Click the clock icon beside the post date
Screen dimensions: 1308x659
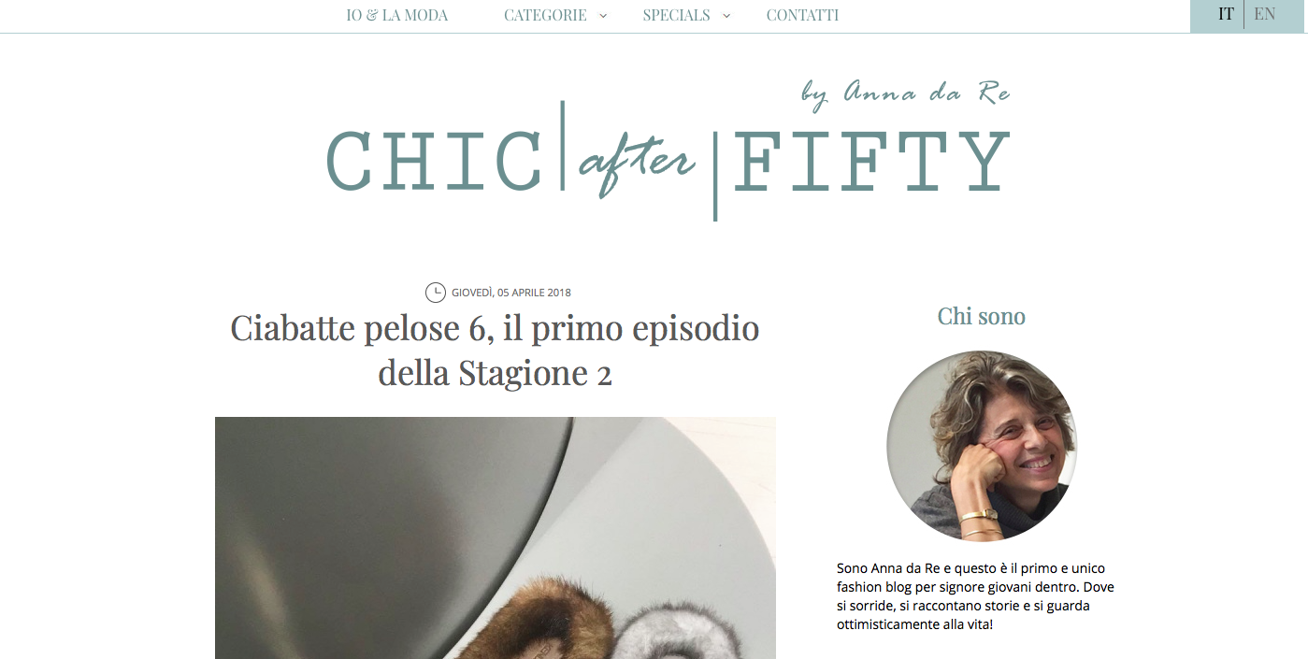click(x=436, y=293)
